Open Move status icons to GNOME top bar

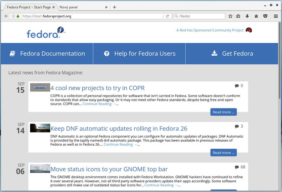click(x=109, y=169)
